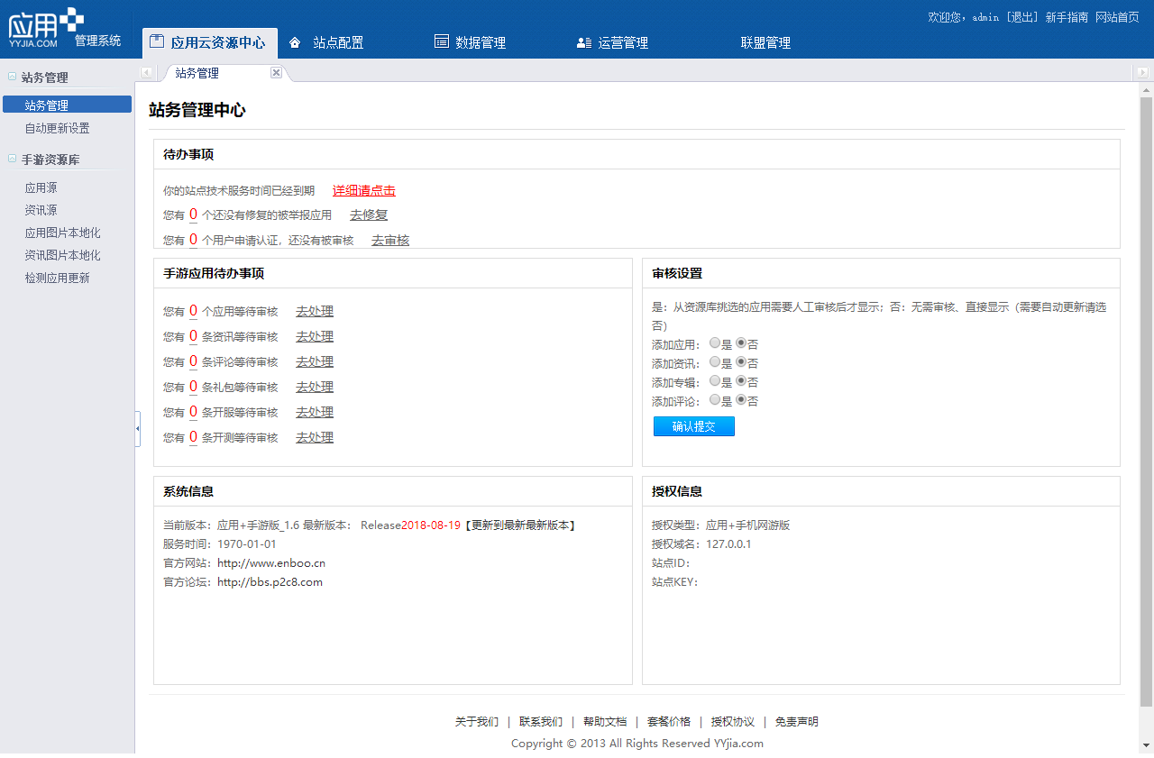Click the table icon beside 数据管理
Screen dimensions: 1154x758
pos(441,41)
